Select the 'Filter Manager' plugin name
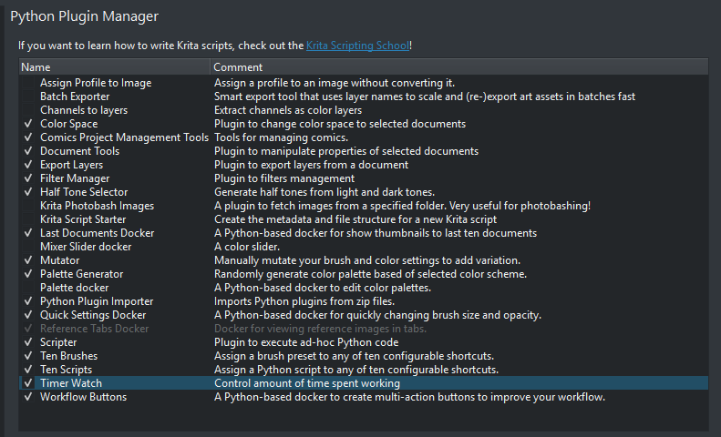Image resolution: width=721 pixels, height=437 pixels. 75,178
